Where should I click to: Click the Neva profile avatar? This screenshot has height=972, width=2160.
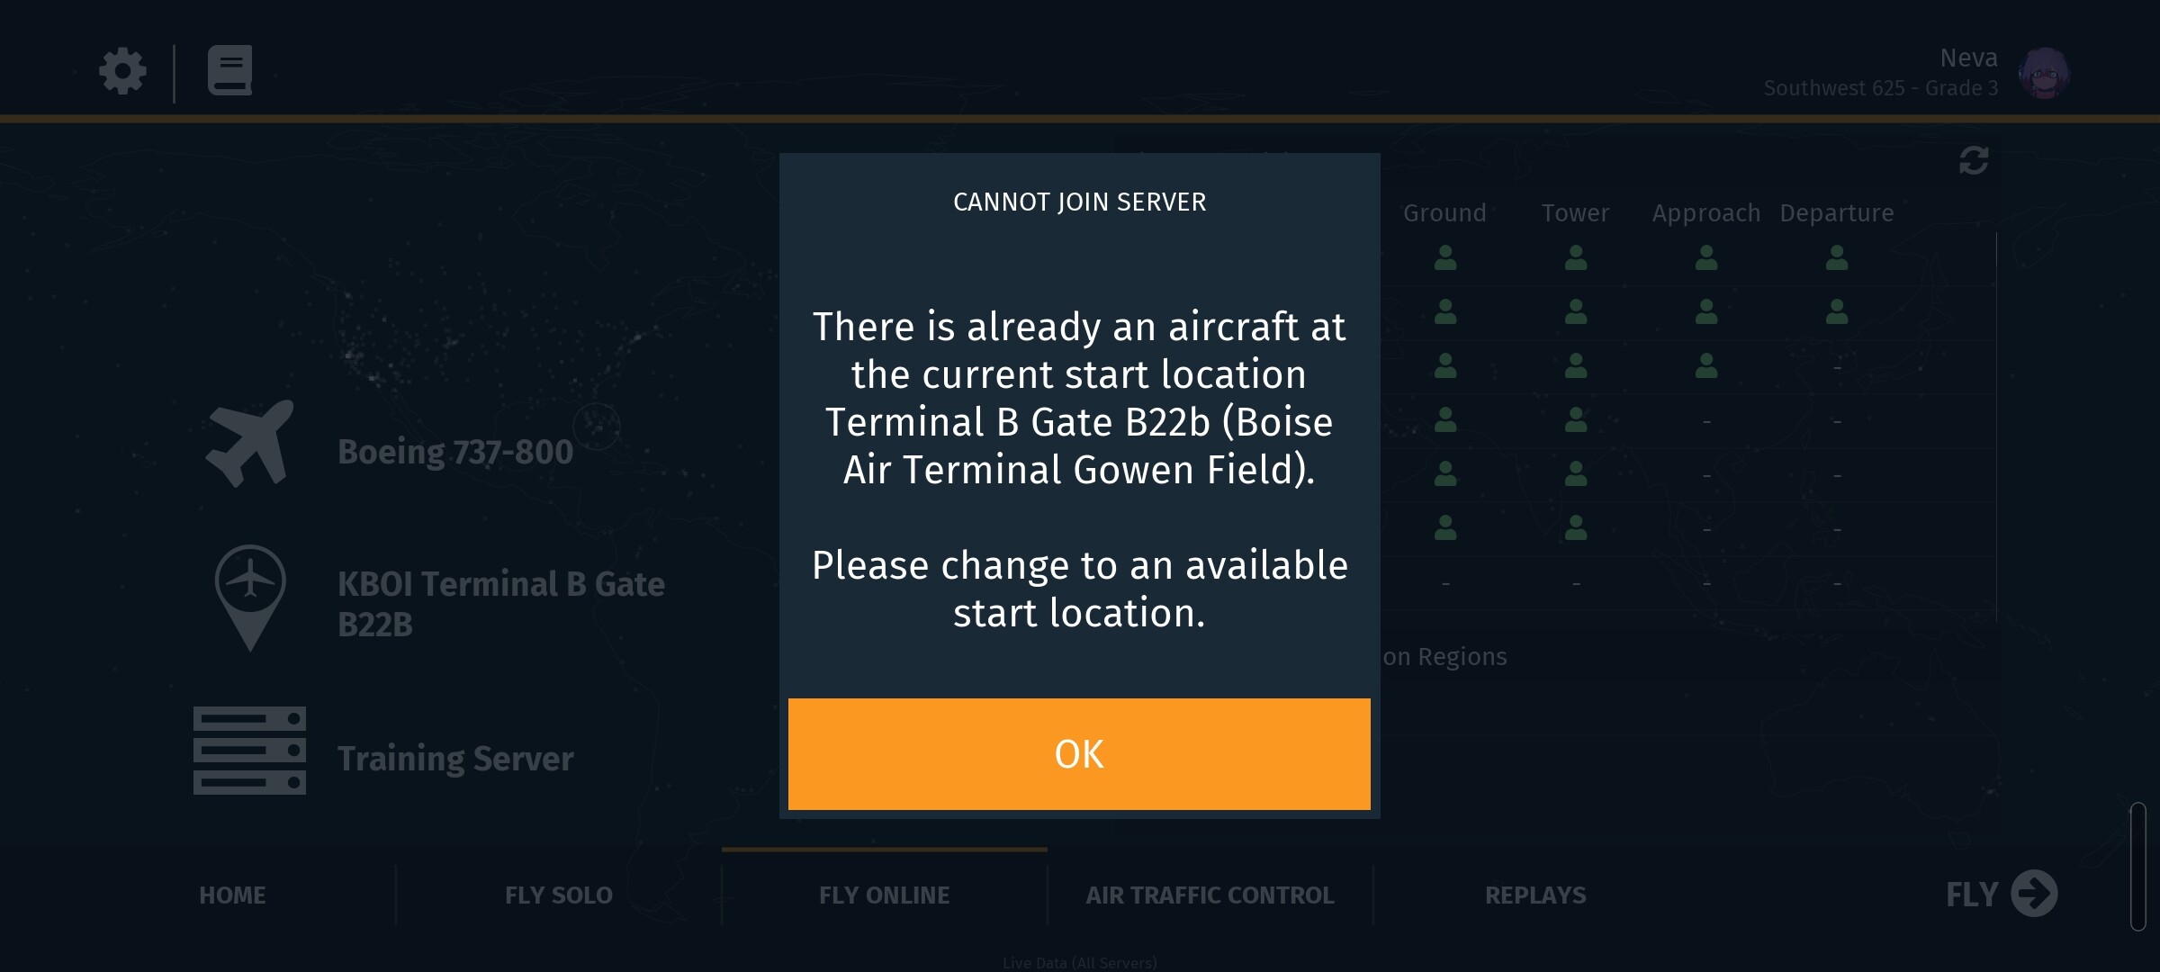(x=2043, y=73)
